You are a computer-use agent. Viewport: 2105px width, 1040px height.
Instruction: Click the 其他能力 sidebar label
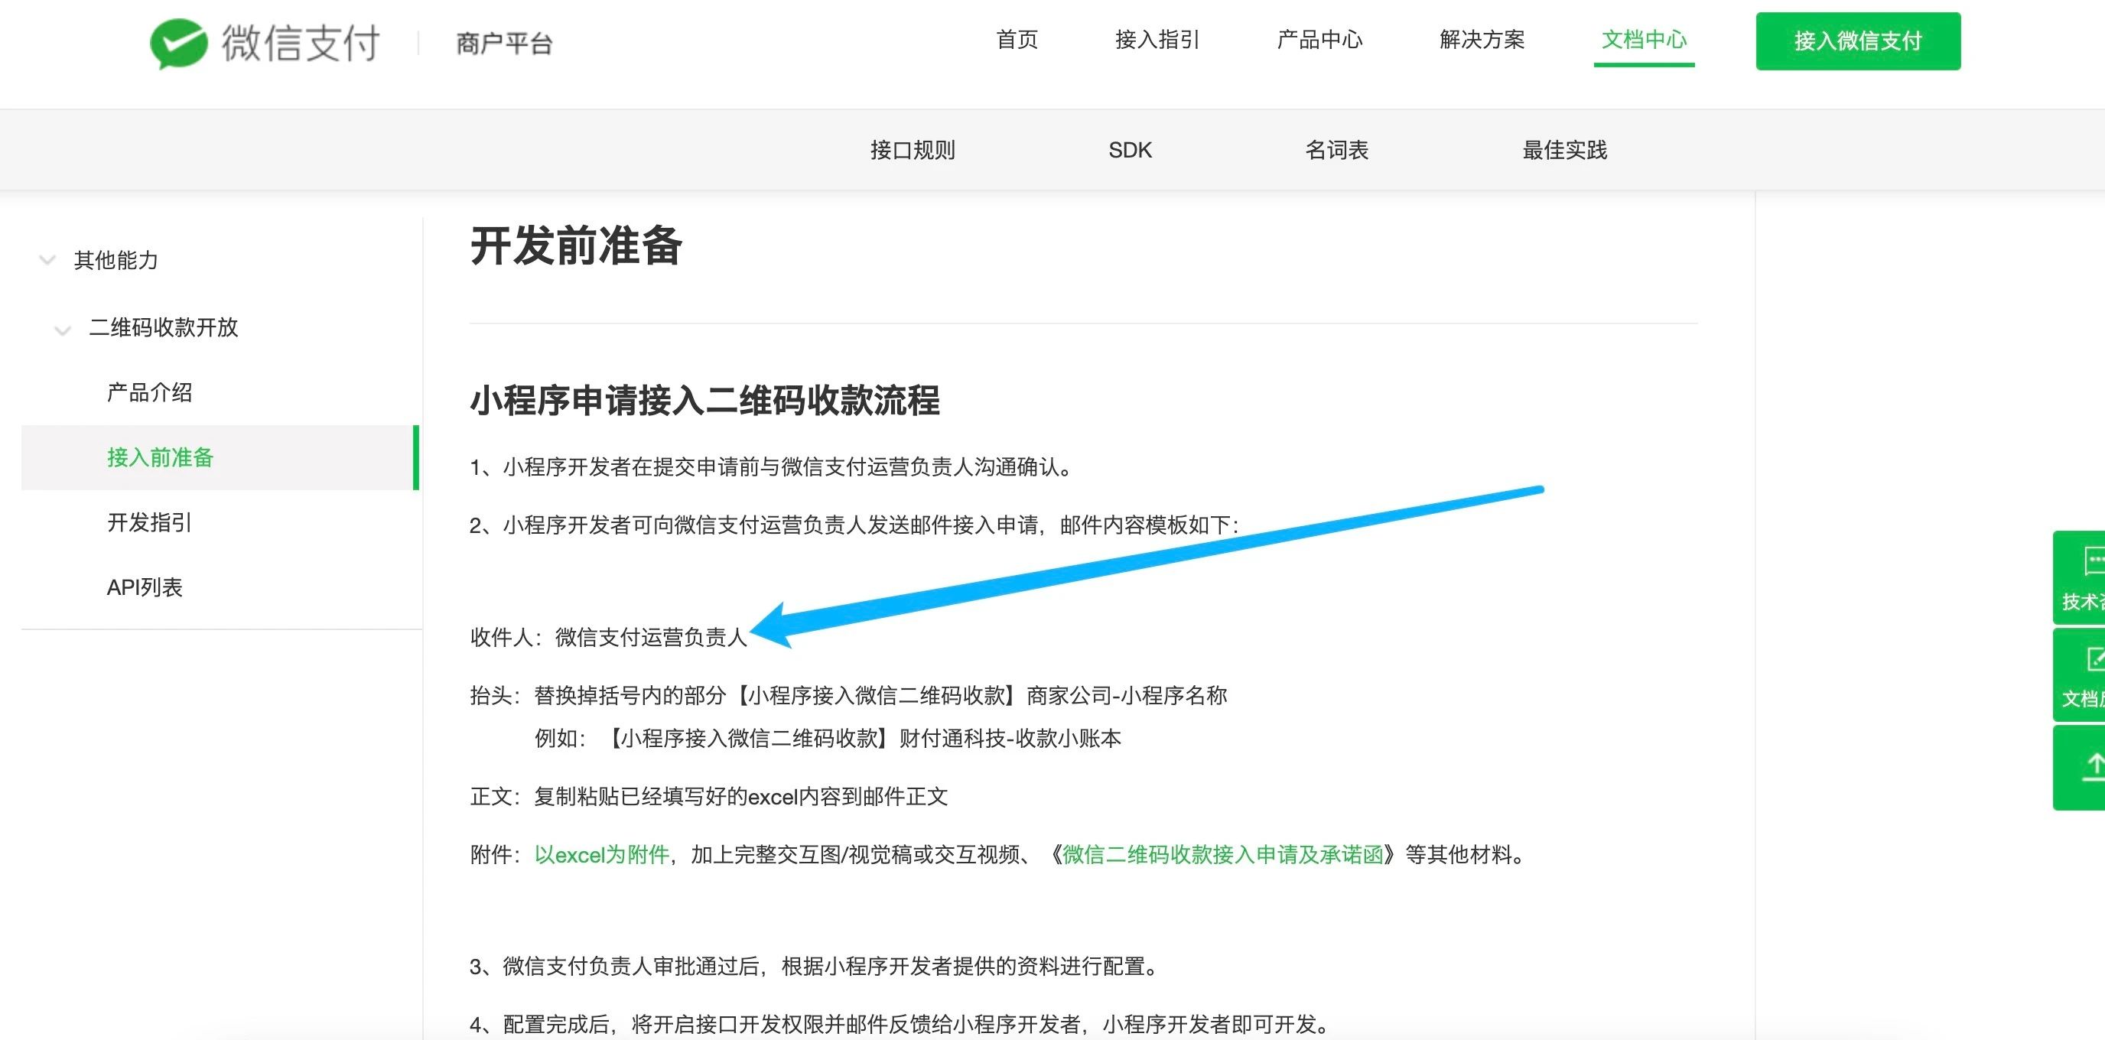point(116,261)
